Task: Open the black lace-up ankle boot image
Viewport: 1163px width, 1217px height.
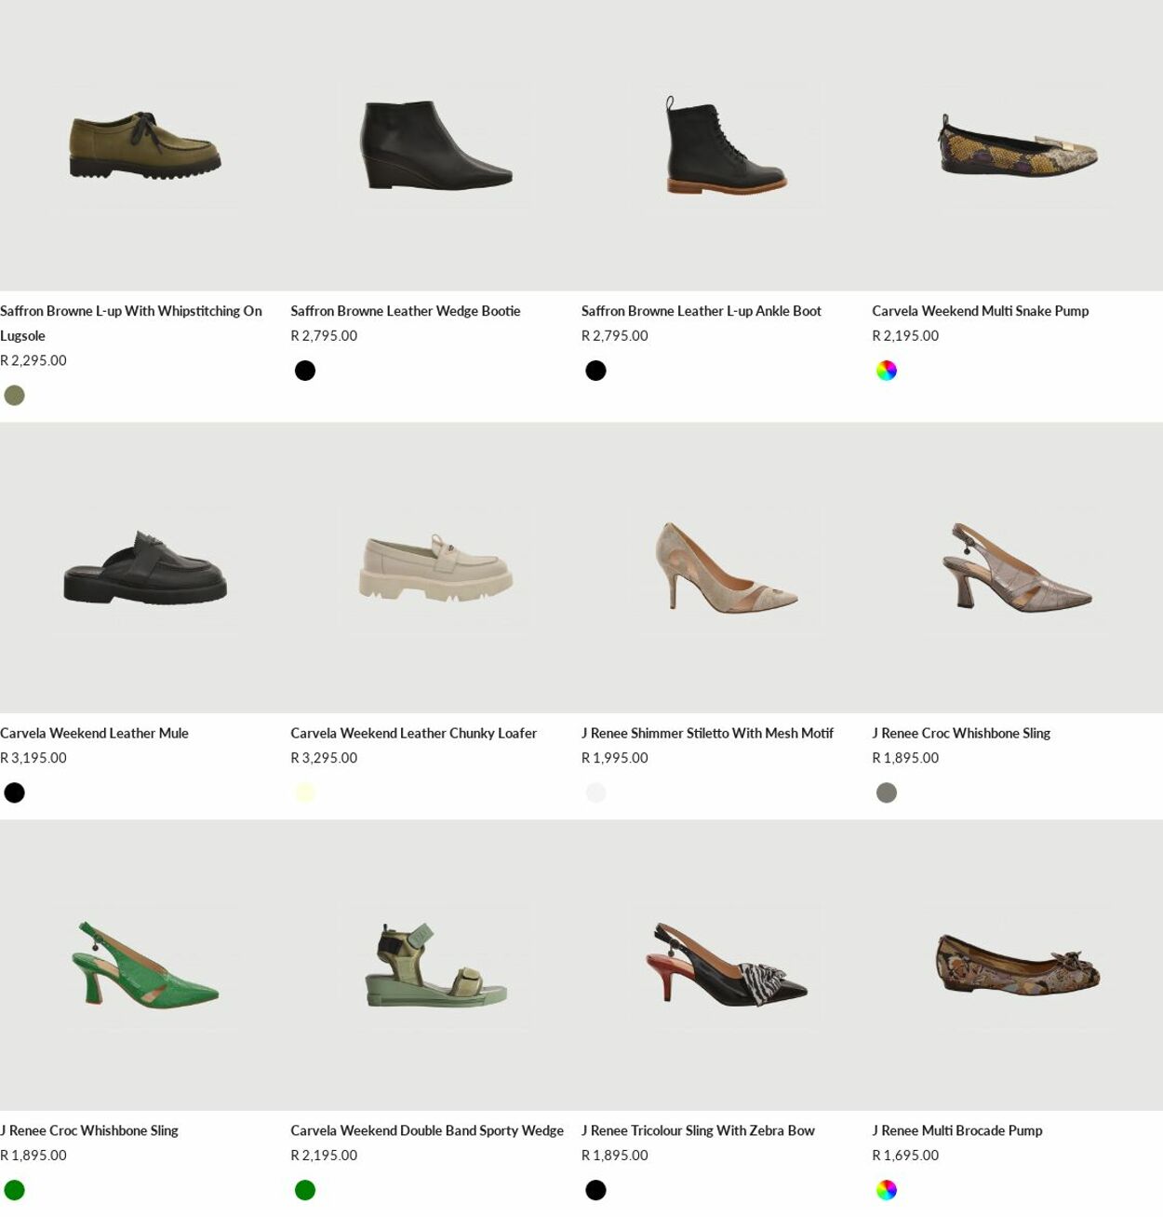Action: [727, 145]
